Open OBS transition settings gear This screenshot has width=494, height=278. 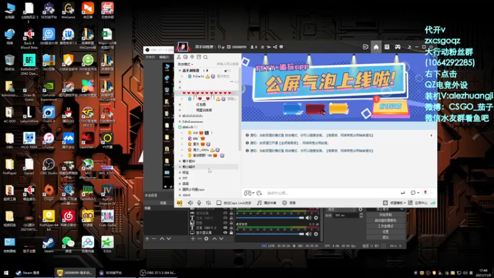[361, 209]
